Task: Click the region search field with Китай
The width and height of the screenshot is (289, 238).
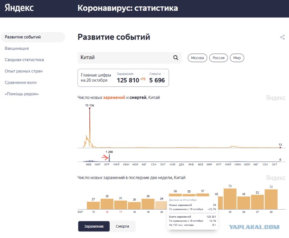Action: pyautogui.click(x=130, y=58)
